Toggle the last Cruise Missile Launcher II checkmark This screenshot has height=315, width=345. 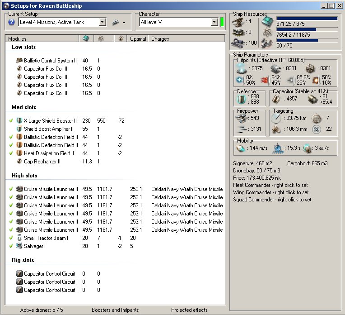coord(11,230)
